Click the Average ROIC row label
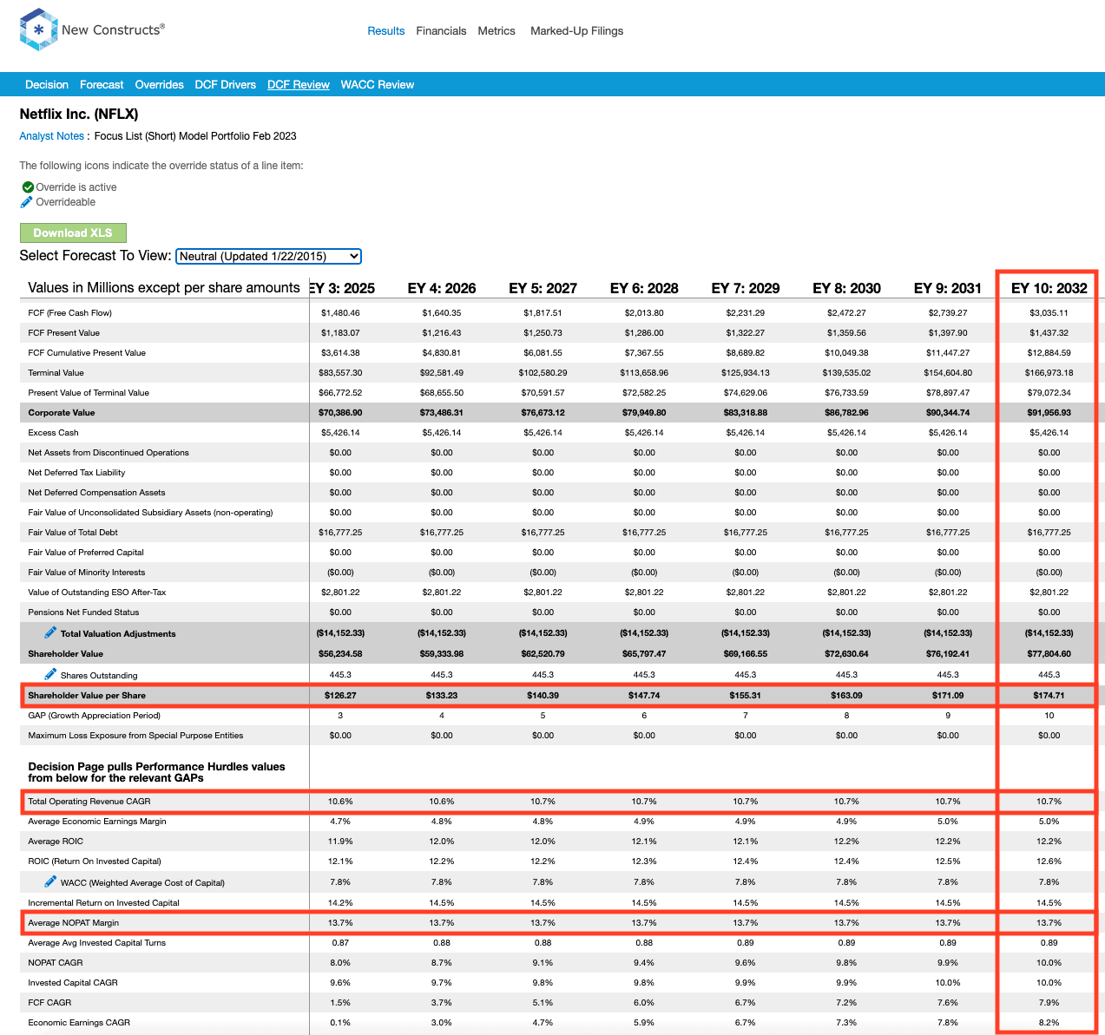This screenshot has height=1035, width=1105. 56,842
